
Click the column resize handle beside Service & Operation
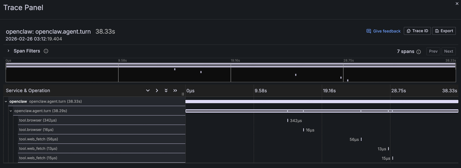183,94
